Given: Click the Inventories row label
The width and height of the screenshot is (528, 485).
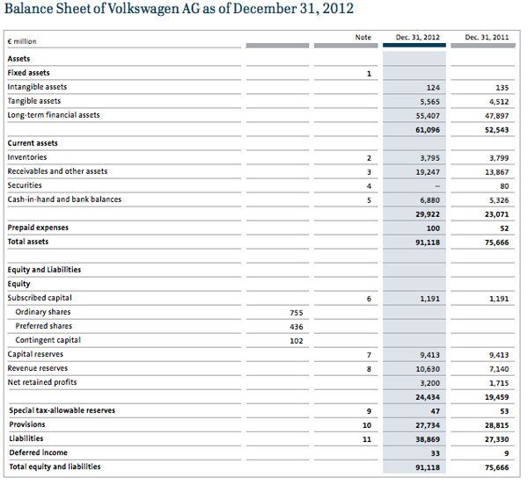Looking at the screenshot, I should click(x=27, y=157).
